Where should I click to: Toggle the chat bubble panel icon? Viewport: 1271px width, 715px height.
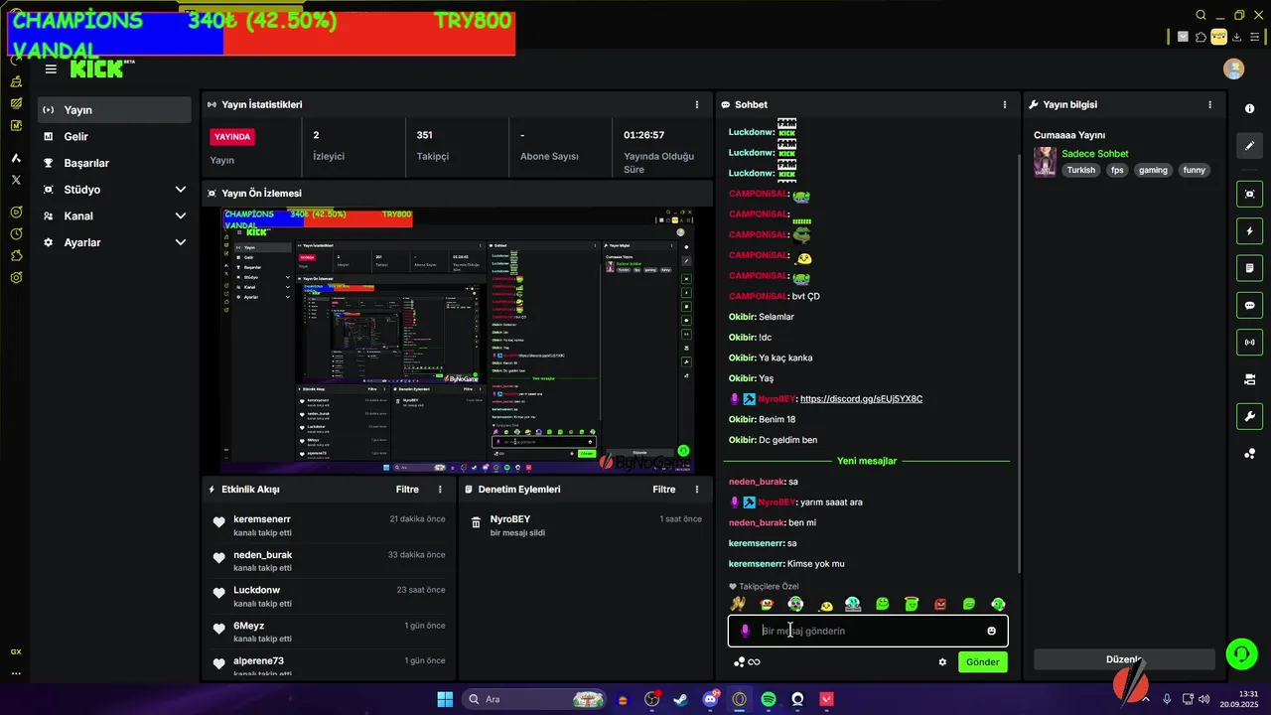(1249, 305)
